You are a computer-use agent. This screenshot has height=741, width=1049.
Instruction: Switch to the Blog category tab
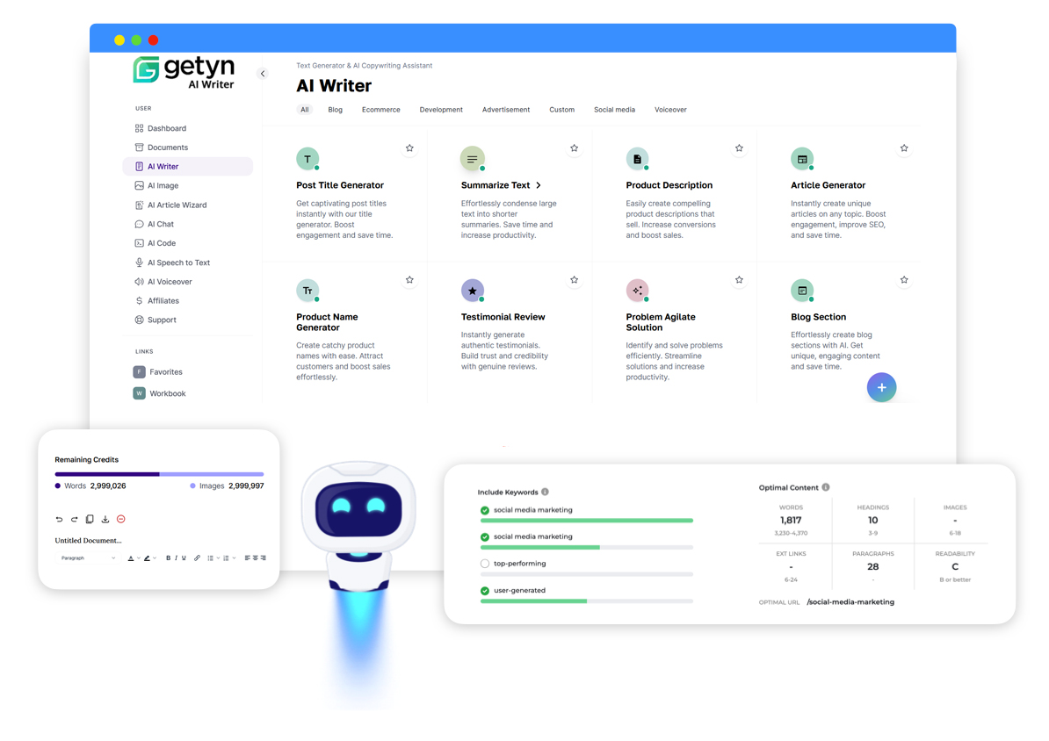335,109
